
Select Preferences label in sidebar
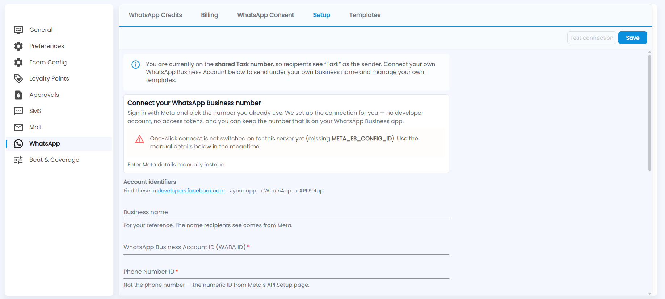pos(47,46)
